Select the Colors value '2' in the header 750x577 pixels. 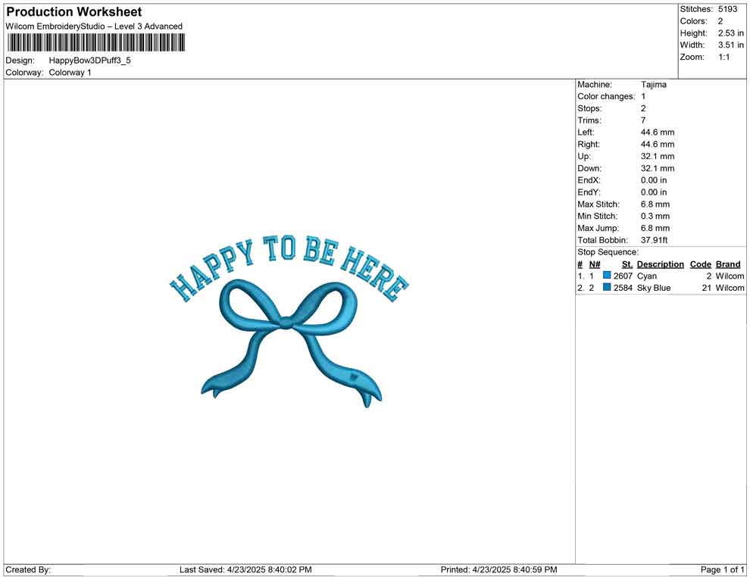click(720, 21)
